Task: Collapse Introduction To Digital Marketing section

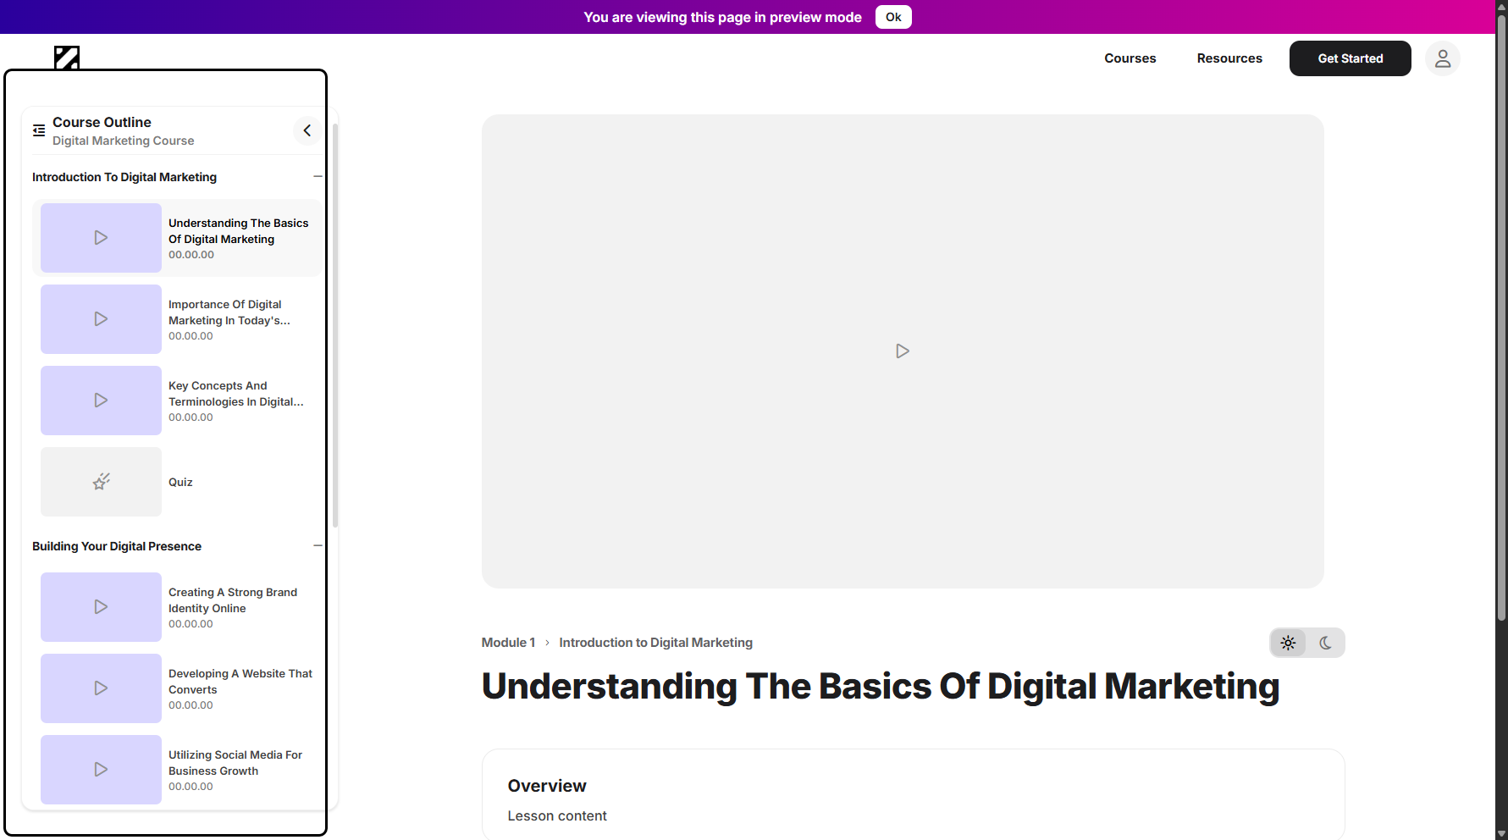Action: 318,176
